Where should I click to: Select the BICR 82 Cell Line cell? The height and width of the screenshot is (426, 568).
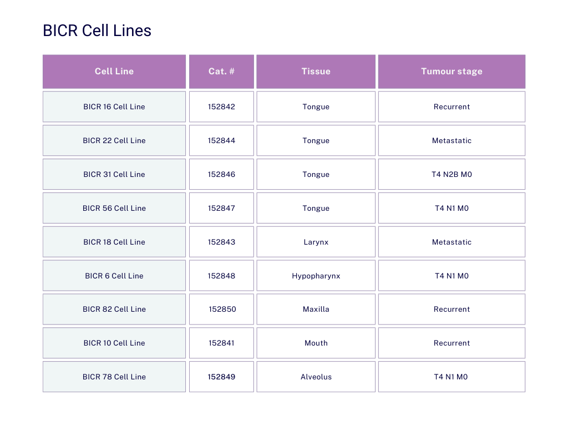pyautogui.click(x=114, y=309)
